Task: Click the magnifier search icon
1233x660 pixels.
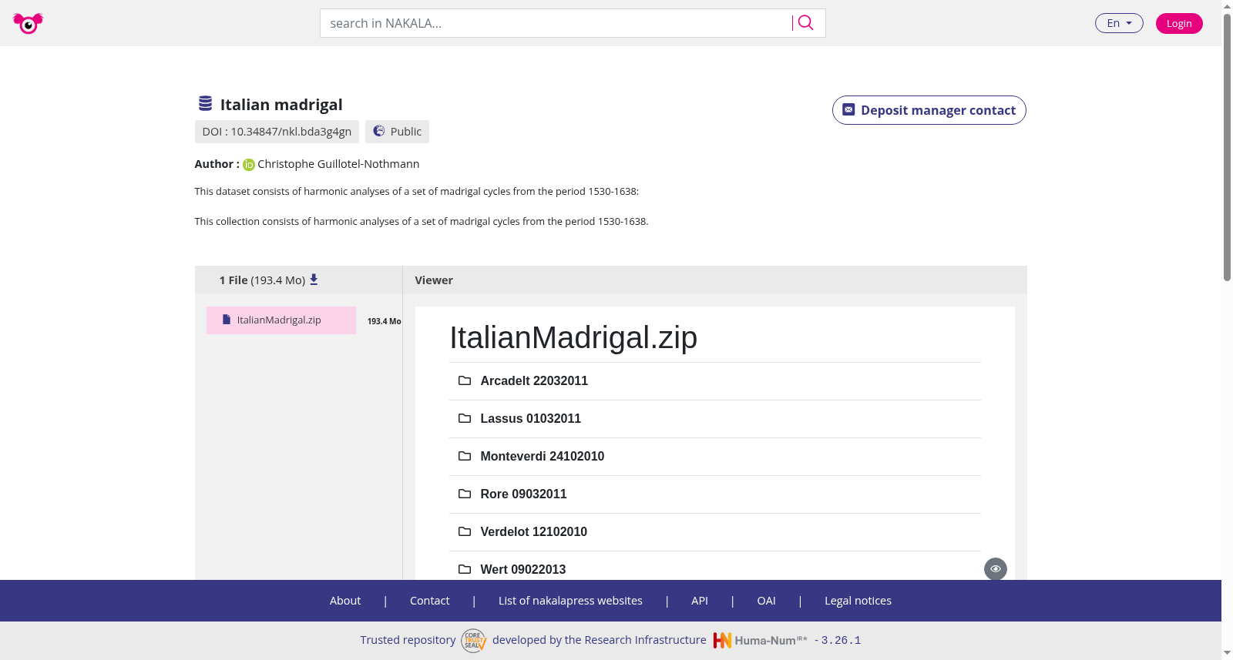Action: point(805,23)
